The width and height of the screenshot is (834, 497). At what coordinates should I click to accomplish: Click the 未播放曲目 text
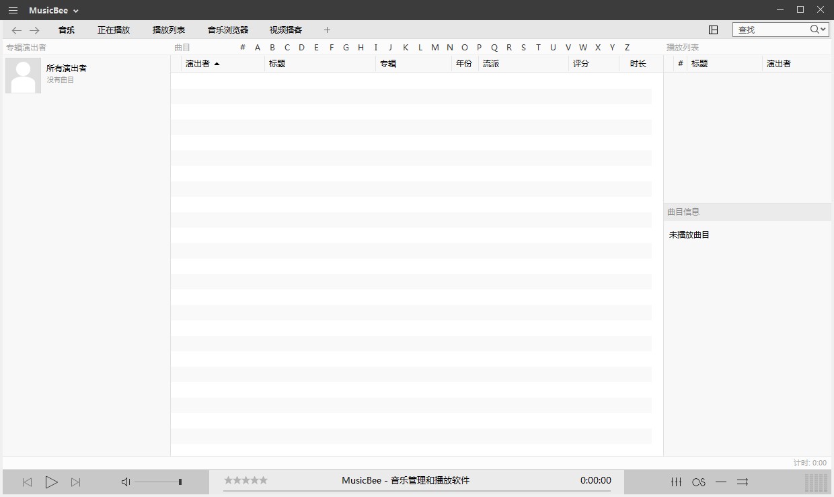pyautogui.click(x=689, y=235)
